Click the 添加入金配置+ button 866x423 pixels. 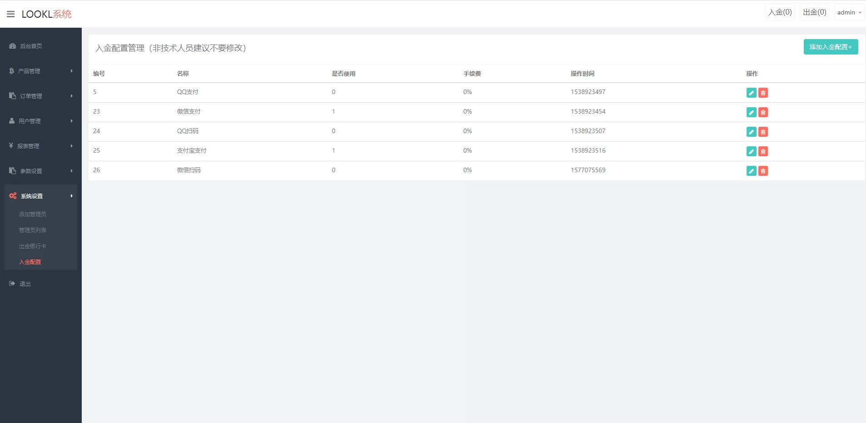pos(830,47)
